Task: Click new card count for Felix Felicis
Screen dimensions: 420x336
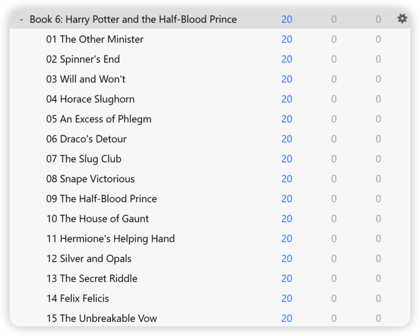Action: coord(287,298)
